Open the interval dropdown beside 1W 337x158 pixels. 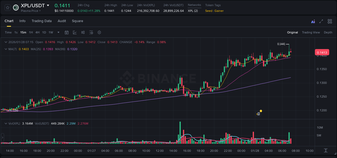click(x=58, y=32)
